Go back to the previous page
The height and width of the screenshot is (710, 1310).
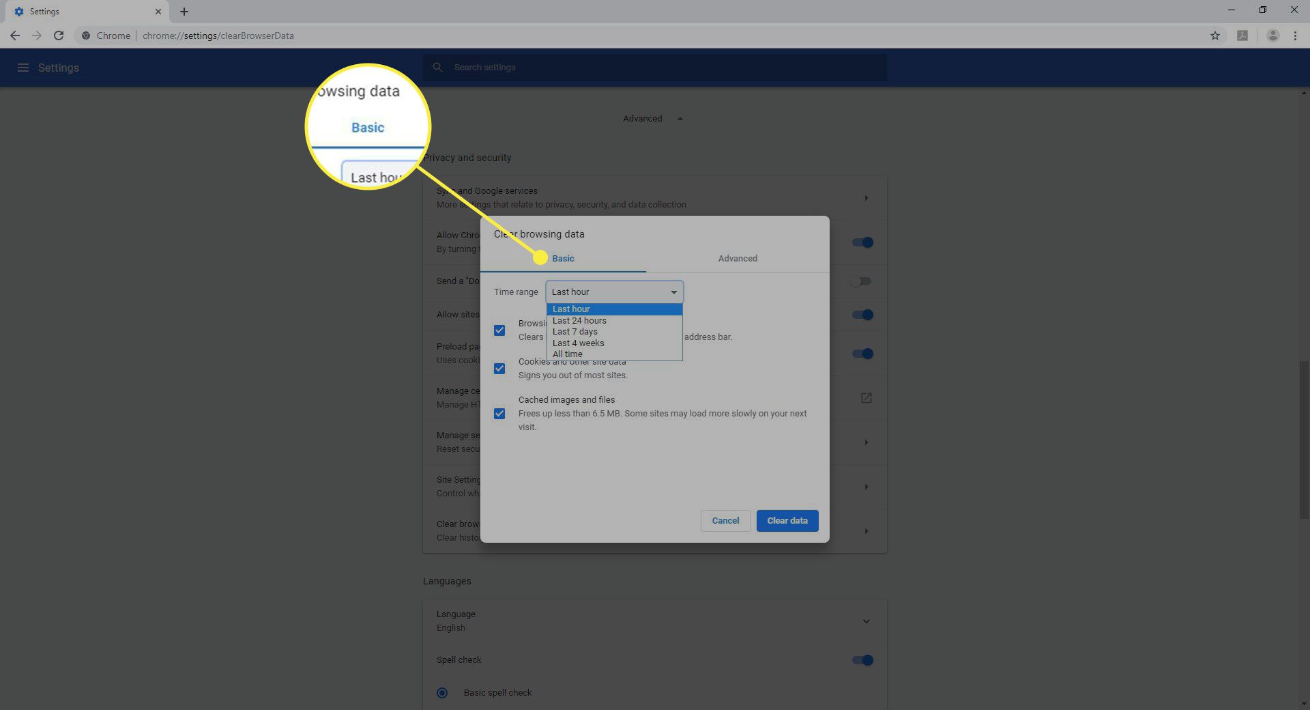tap(15, 35)
